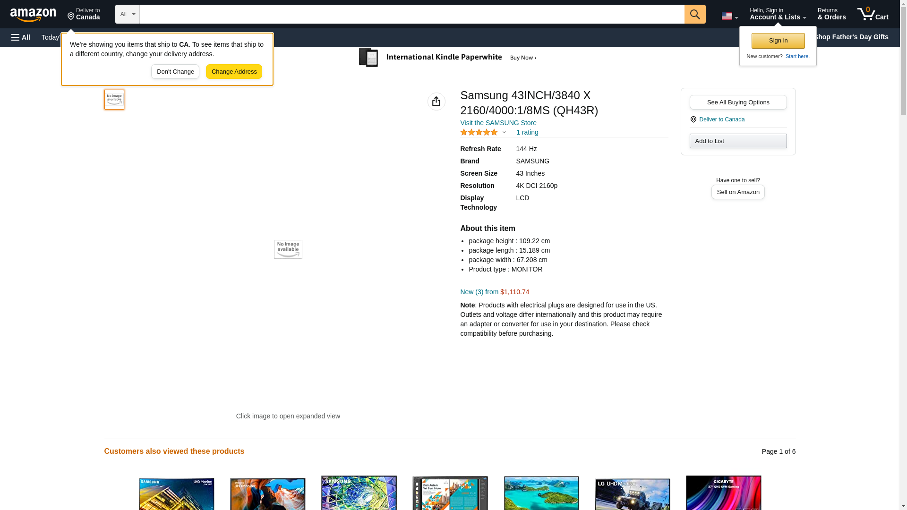Select the product image thumbnail

click(x=114, y=100)
